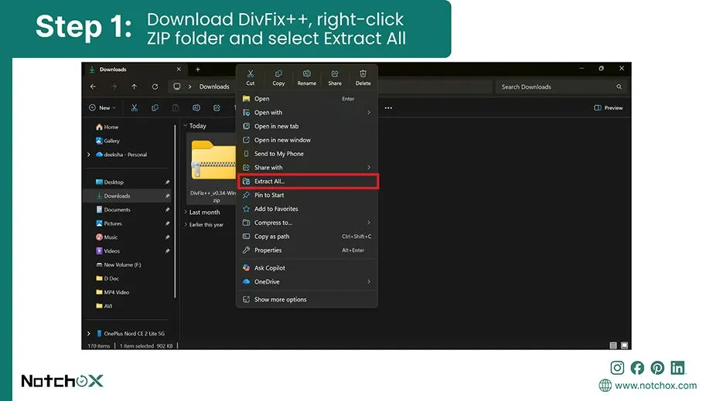Open Videos in navigation pane
713x401 pixels.
coord(107,250)
